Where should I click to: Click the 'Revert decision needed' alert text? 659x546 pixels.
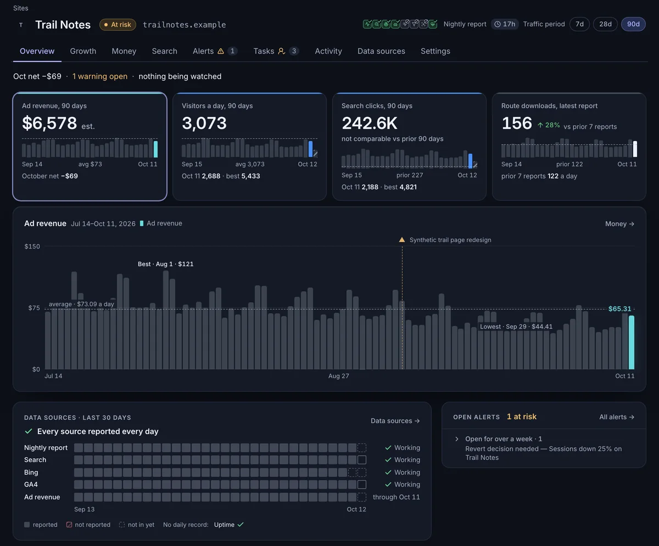point(544,453)
